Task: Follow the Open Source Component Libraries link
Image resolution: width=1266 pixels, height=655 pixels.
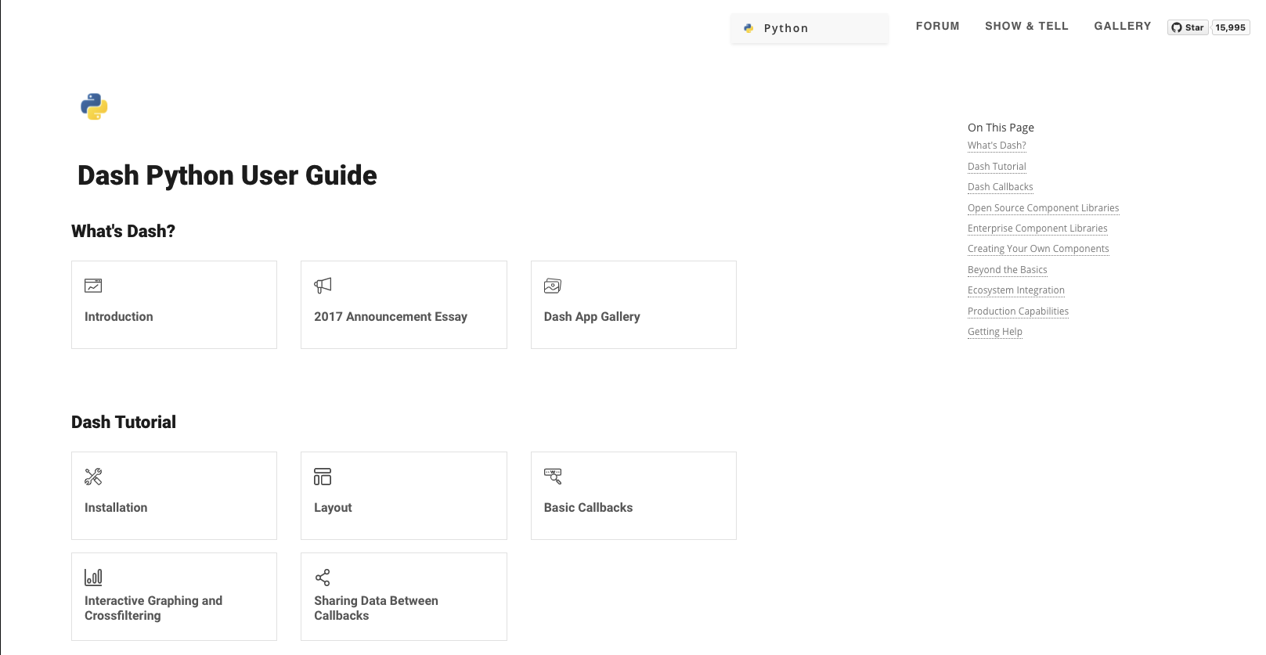Action: (x=1043, y=208)
